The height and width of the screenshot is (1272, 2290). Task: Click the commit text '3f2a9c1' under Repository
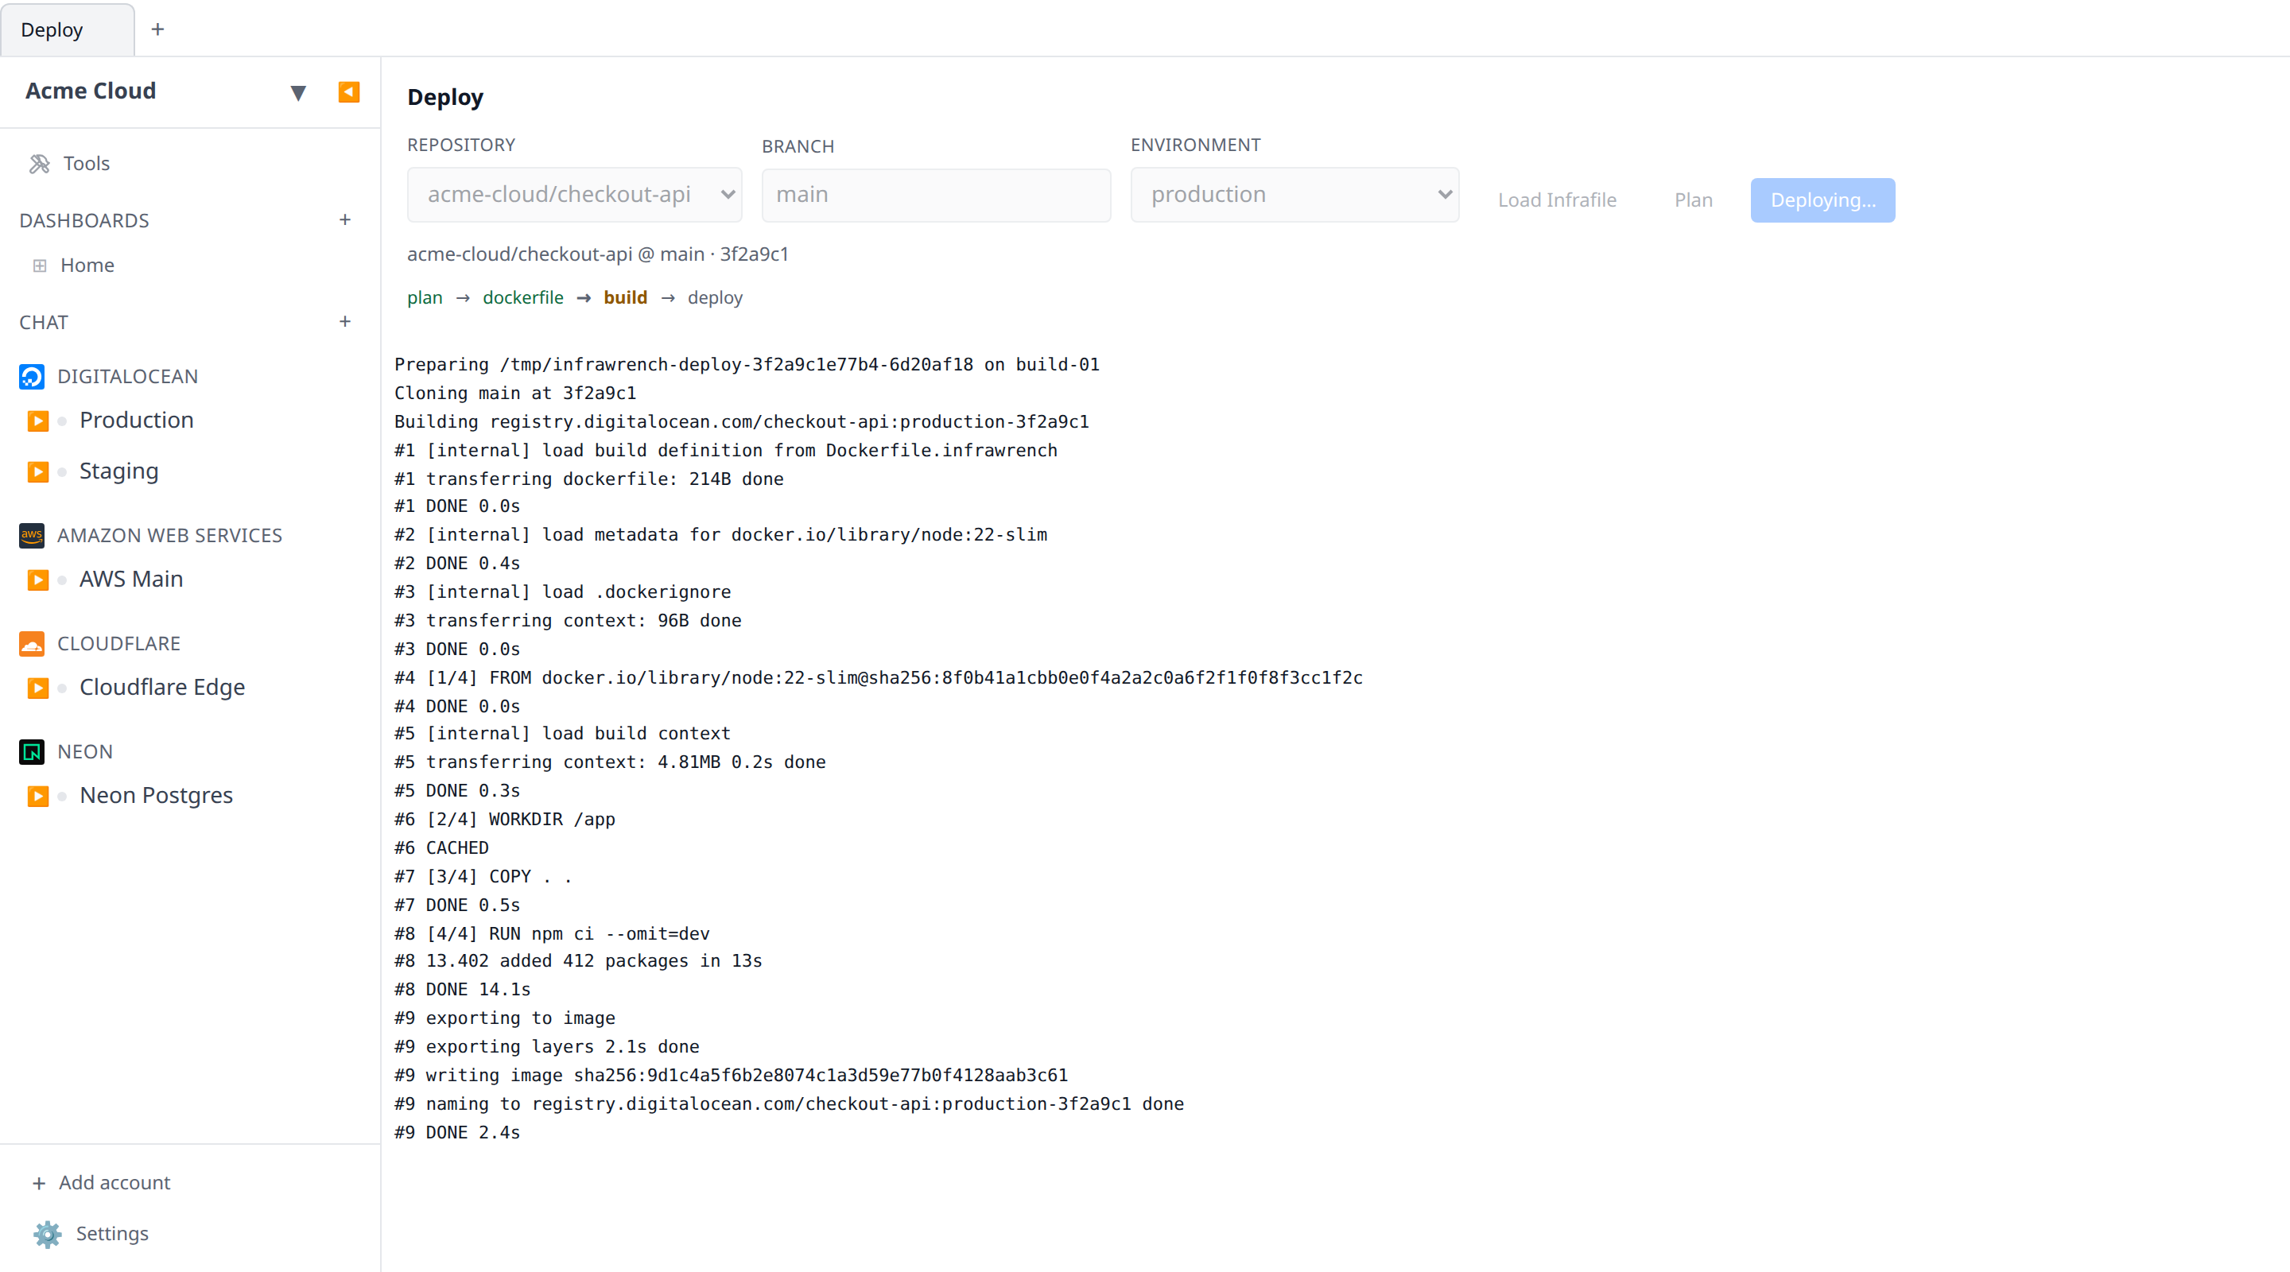754,254
